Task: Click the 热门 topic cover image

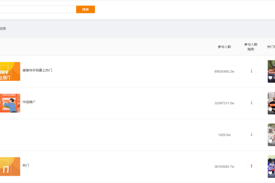Action: click(10, 167)
